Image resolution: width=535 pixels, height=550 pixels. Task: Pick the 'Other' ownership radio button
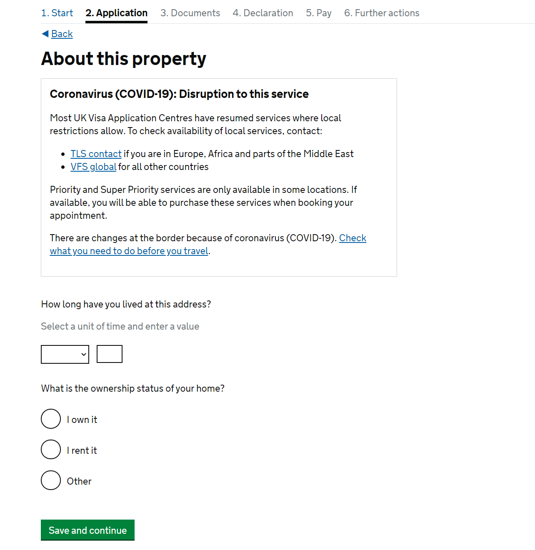(x=51, y=480)
